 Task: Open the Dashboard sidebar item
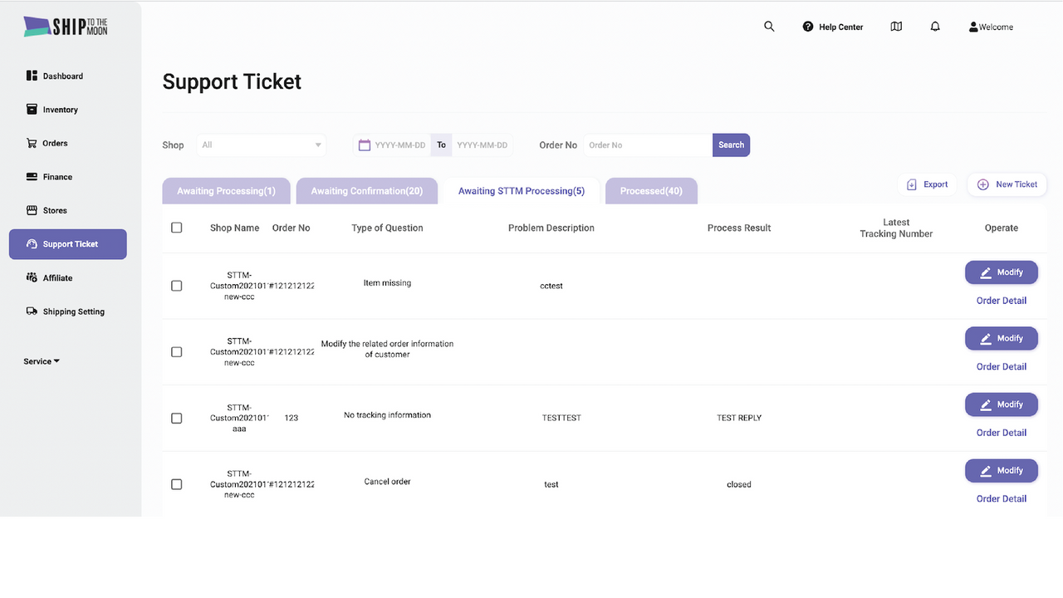click(62, 76)
